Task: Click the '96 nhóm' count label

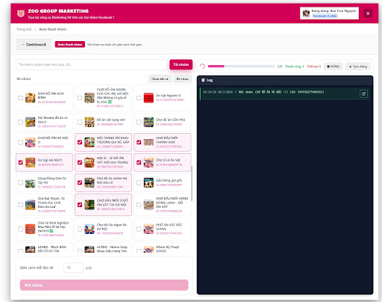Action: (x=24, y=78)
